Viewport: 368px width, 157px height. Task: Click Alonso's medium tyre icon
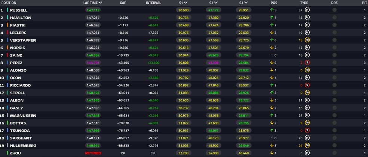(x=307, y=70)
